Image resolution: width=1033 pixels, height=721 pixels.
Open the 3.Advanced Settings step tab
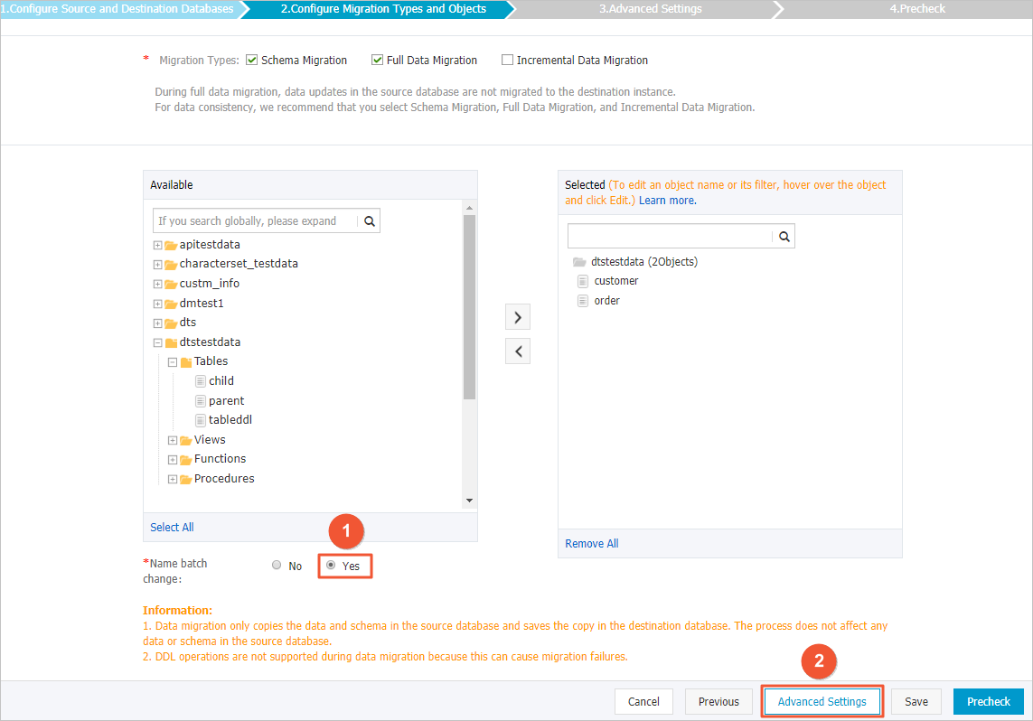(x=650, y=8)
